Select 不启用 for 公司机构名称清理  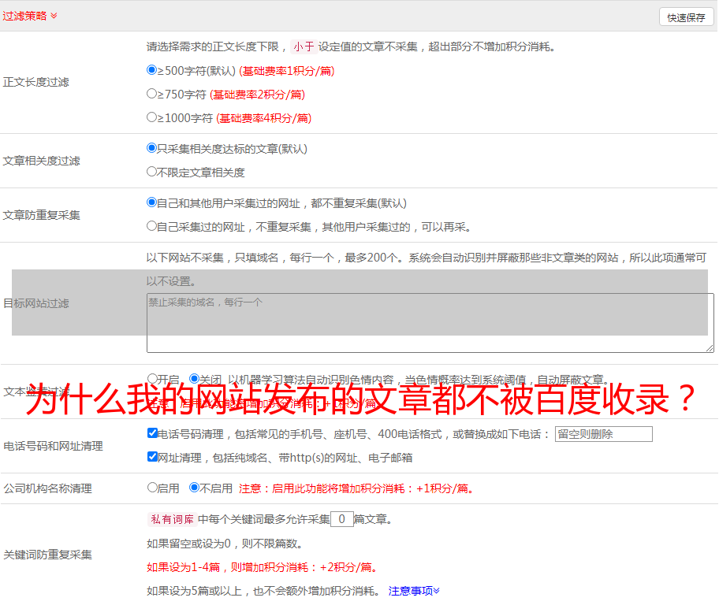coord(194,488)
